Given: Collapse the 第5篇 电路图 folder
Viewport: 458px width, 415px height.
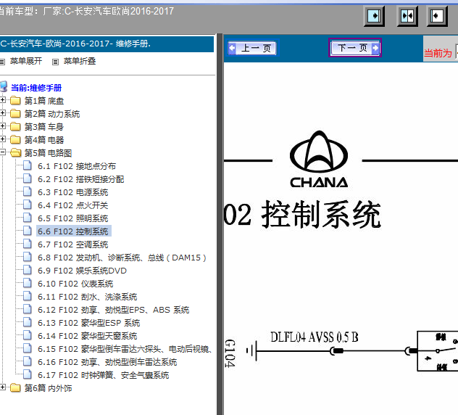Looking at the screenshot, I should pyautogui.click(x=3, y=152).
